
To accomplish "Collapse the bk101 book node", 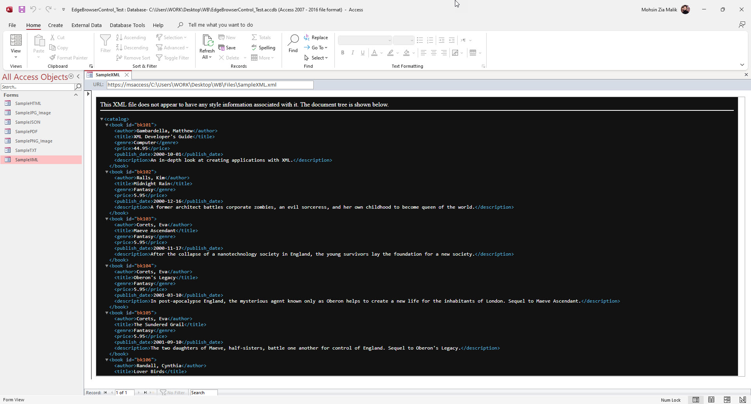I will [x=107, y=125].
